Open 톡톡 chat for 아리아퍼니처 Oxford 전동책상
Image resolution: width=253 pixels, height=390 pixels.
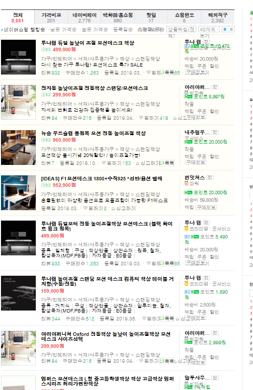pyautogui.click(x=167, y=361)
